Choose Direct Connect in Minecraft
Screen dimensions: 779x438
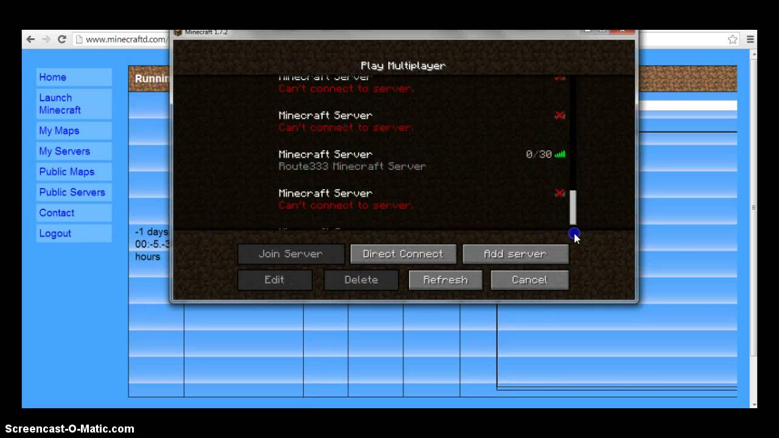(403, 254)
